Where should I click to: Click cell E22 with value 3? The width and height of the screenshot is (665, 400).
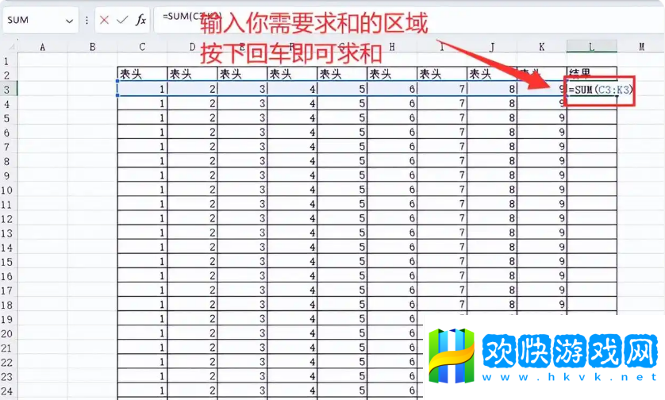[x=242, y=362]
